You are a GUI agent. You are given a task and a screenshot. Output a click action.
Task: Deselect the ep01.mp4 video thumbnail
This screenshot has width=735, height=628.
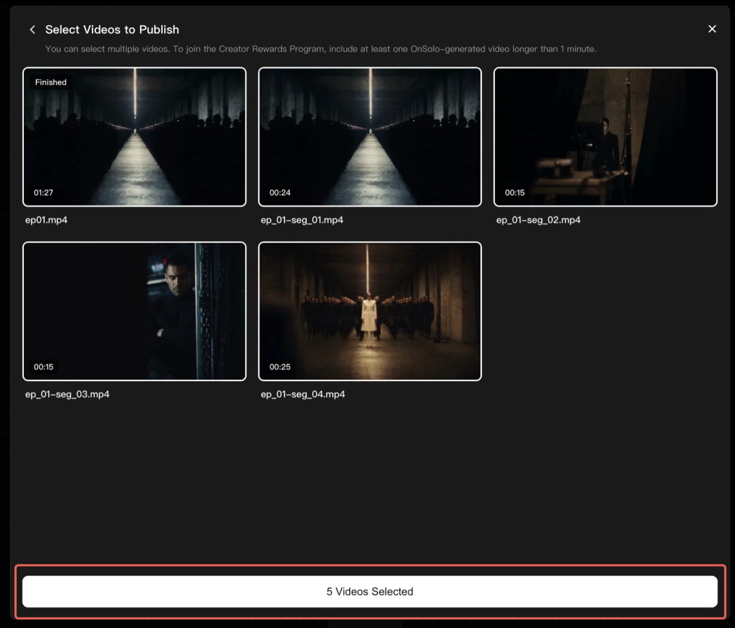point(135,137)
